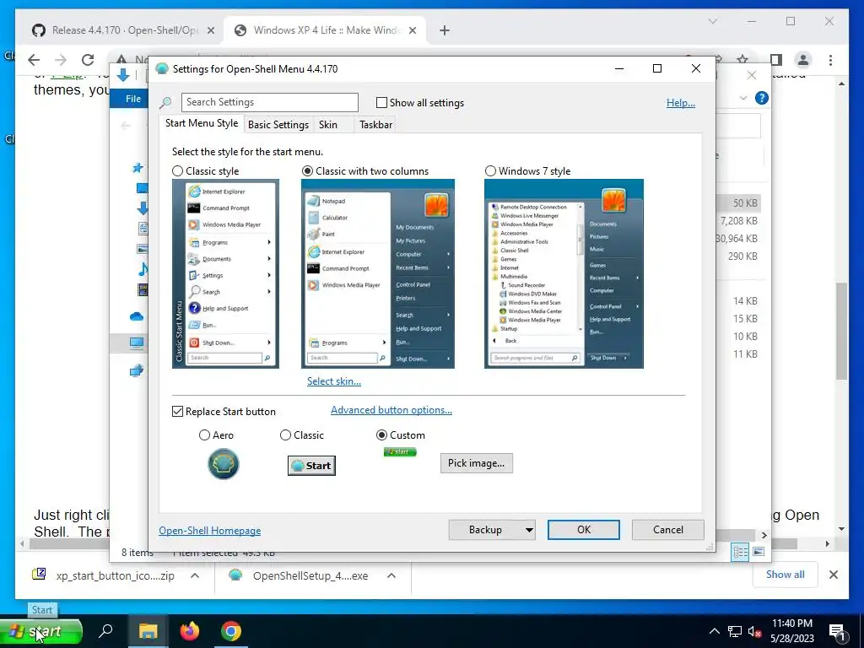Select the Windows XP 4 Life tab

pos(325,30)
